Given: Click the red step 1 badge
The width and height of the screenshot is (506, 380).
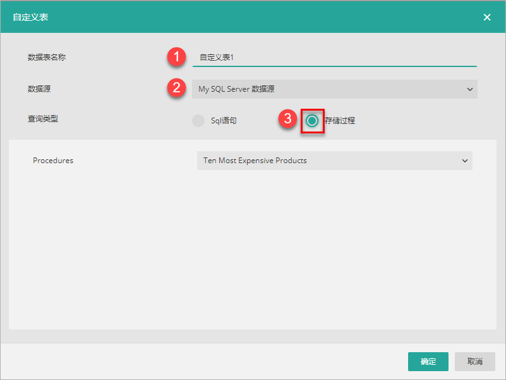Looking at the screenshot, I should [x=176, y=57].
